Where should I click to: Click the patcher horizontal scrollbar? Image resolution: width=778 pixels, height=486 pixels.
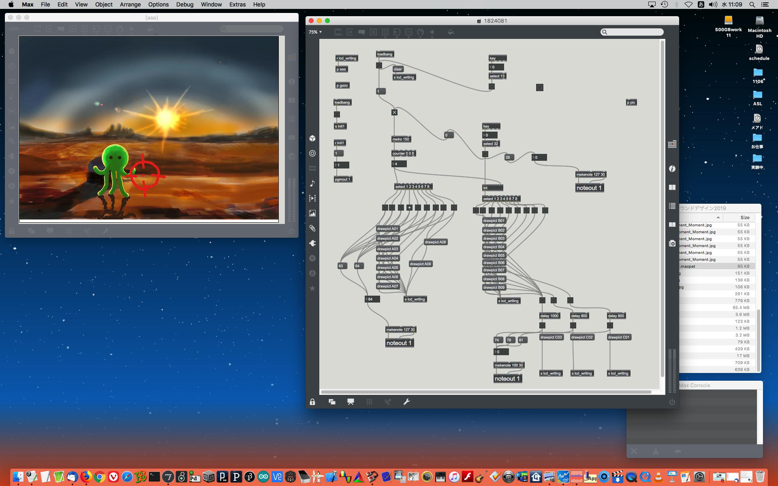point(485,392)
